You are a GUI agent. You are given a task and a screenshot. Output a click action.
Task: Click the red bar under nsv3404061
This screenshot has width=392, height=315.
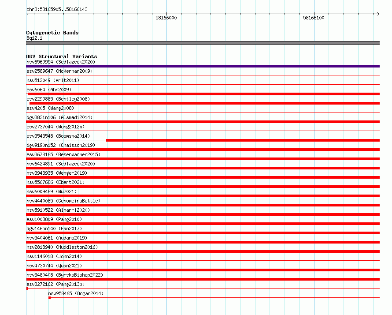tap(203, 242)
